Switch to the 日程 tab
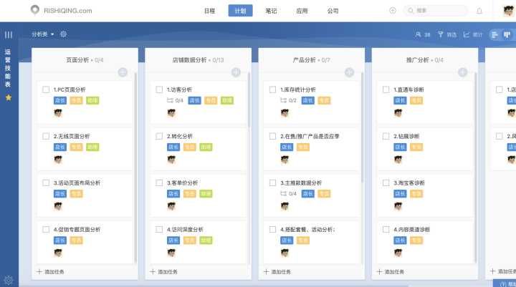516x287 pixels. (209, 11)
